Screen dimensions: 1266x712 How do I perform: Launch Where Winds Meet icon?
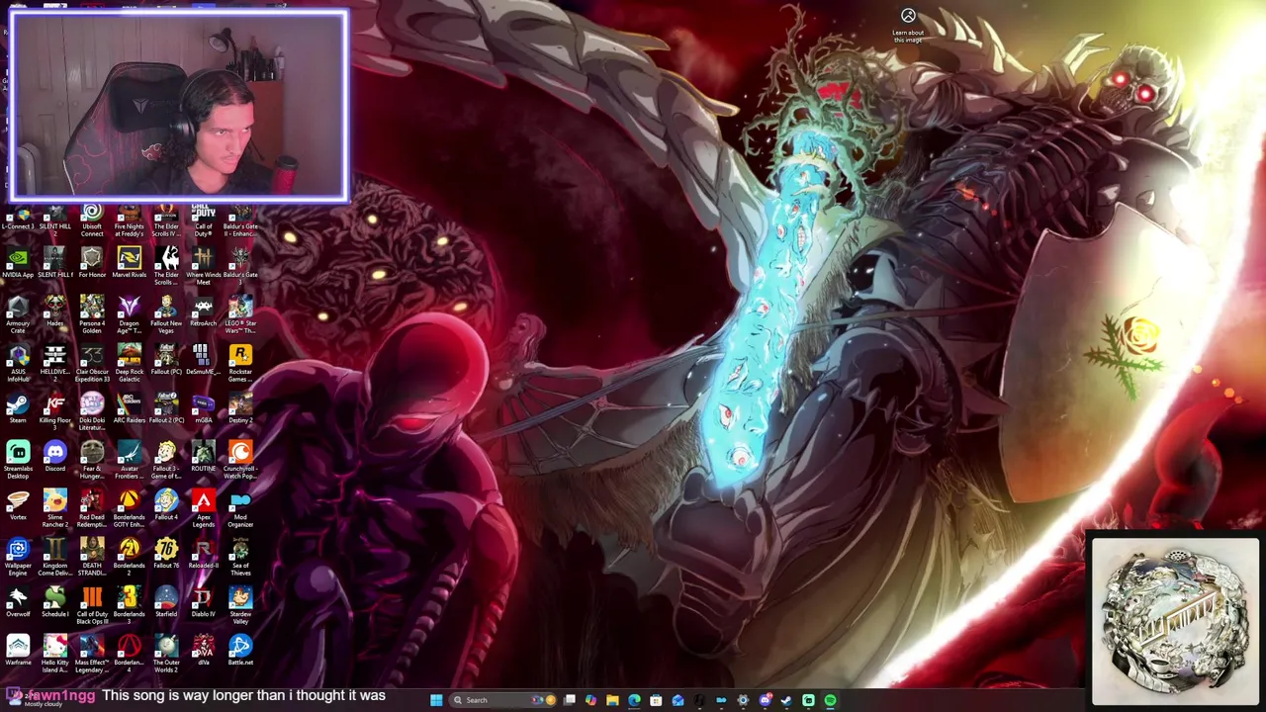[x=203, y=267]
